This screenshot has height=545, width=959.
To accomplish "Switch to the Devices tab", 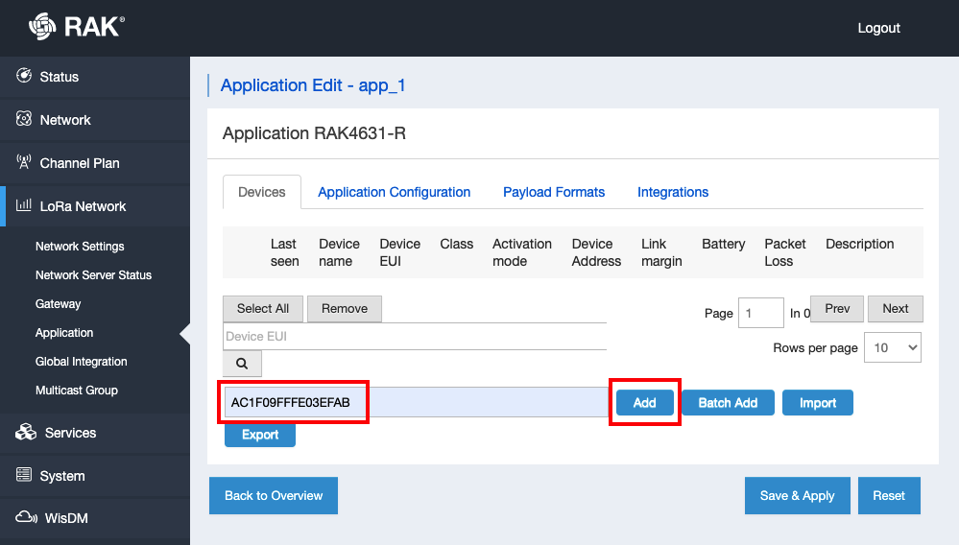I will (262, 192).
